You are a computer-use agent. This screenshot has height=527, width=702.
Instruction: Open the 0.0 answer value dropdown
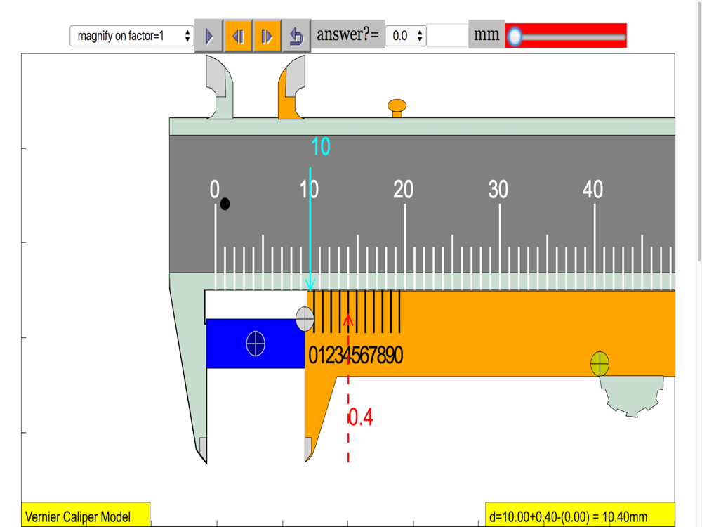click(406, 35)
